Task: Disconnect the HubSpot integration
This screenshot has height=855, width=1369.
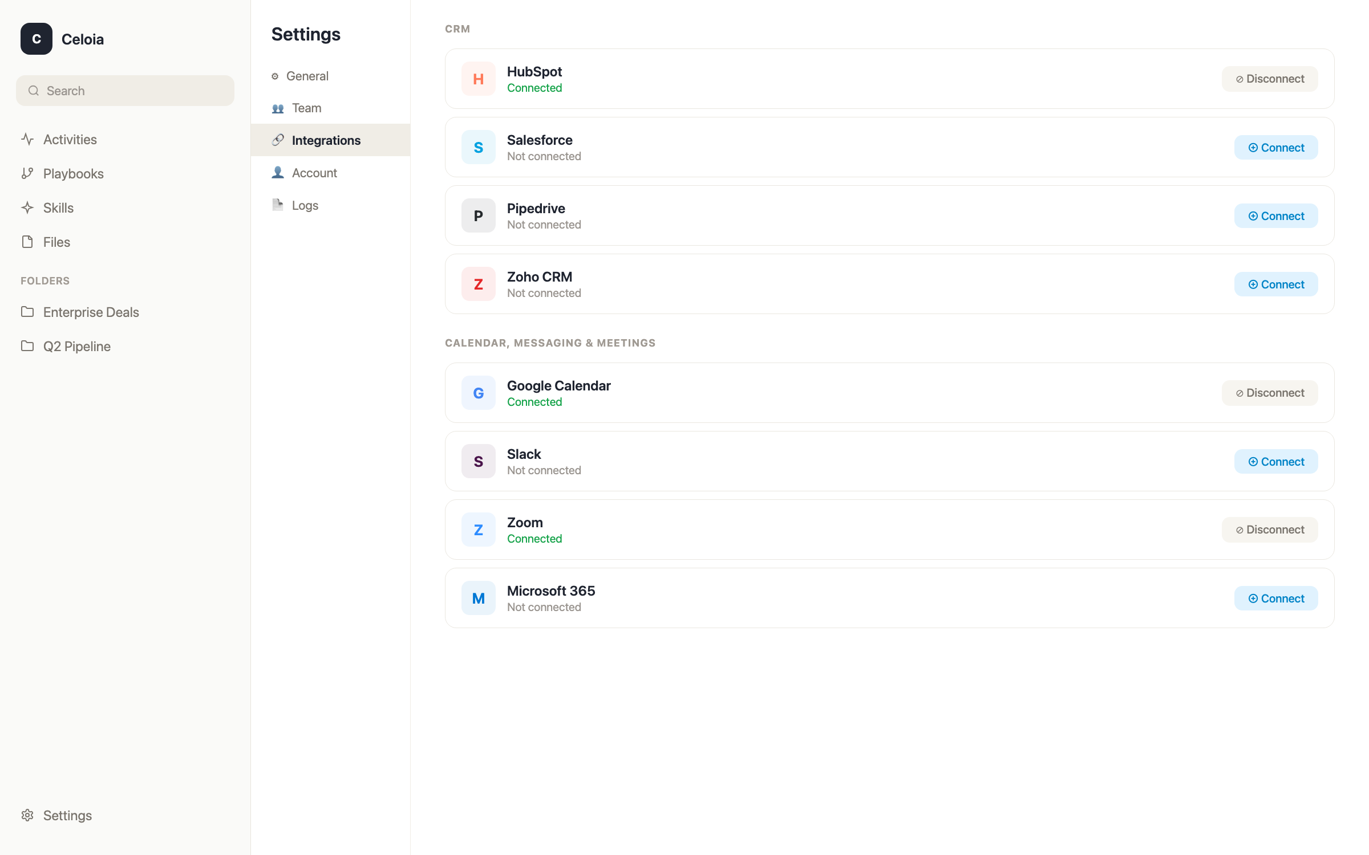Action: pyautogui.click(x=1269, y=79)
